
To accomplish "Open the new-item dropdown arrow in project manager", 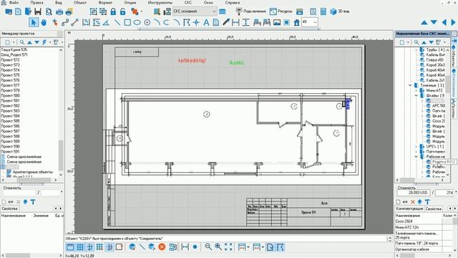I will click(x=14, y=42).
